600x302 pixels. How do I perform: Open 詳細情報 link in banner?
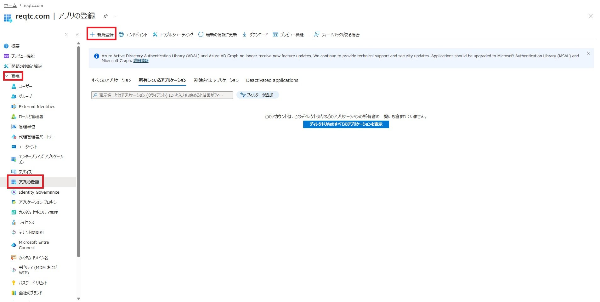[x=141, y=61]
